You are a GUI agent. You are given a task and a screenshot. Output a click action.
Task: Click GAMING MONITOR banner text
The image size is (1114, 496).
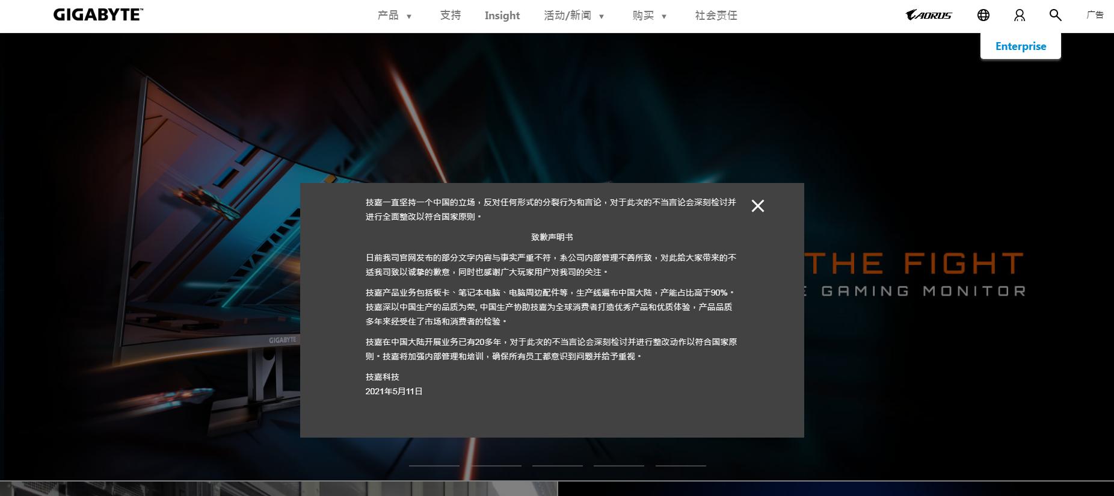point(923,291)
